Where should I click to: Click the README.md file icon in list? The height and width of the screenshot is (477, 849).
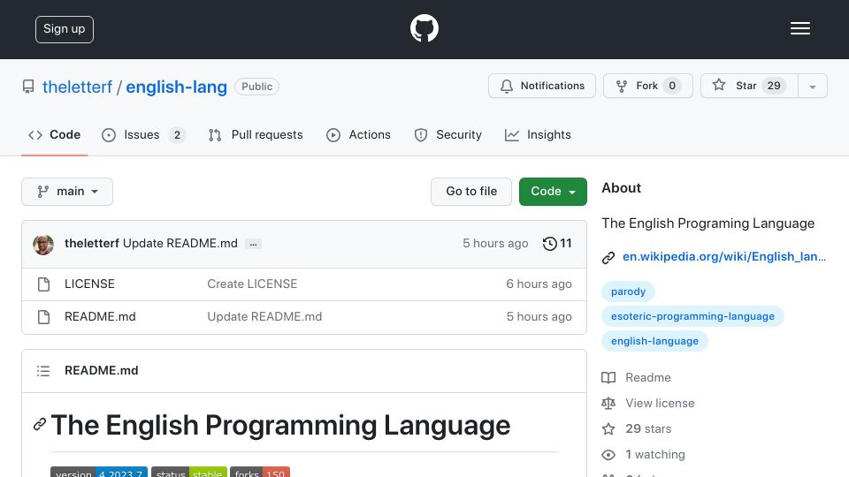pos(44,317)
